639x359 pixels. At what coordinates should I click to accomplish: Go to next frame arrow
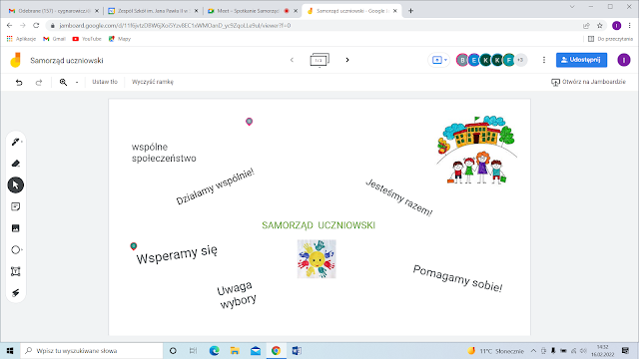(x=347, y=60)
